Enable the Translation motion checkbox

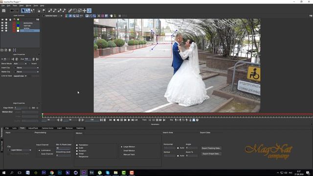(77, 145)
